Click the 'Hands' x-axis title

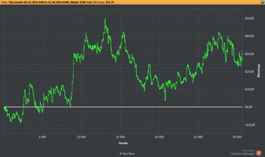(x=123, y=143)
